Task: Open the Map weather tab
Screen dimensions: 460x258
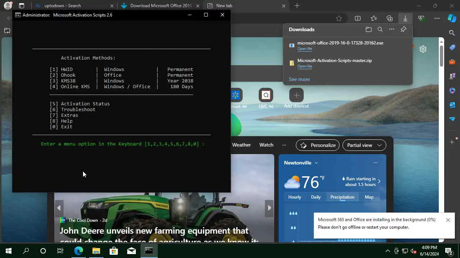Action: 369,197
